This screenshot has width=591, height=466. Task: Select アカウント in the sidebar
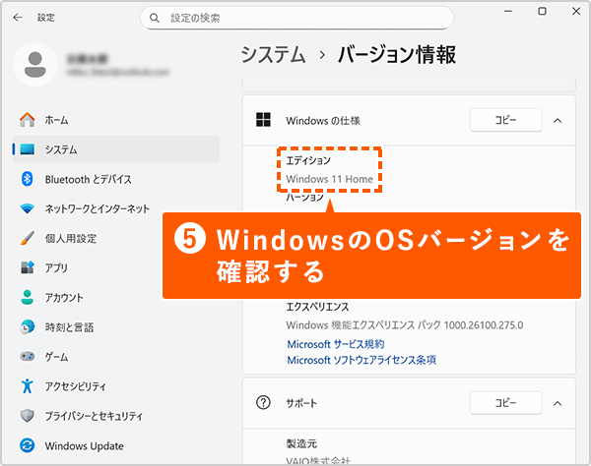click(x=63, y=297)
